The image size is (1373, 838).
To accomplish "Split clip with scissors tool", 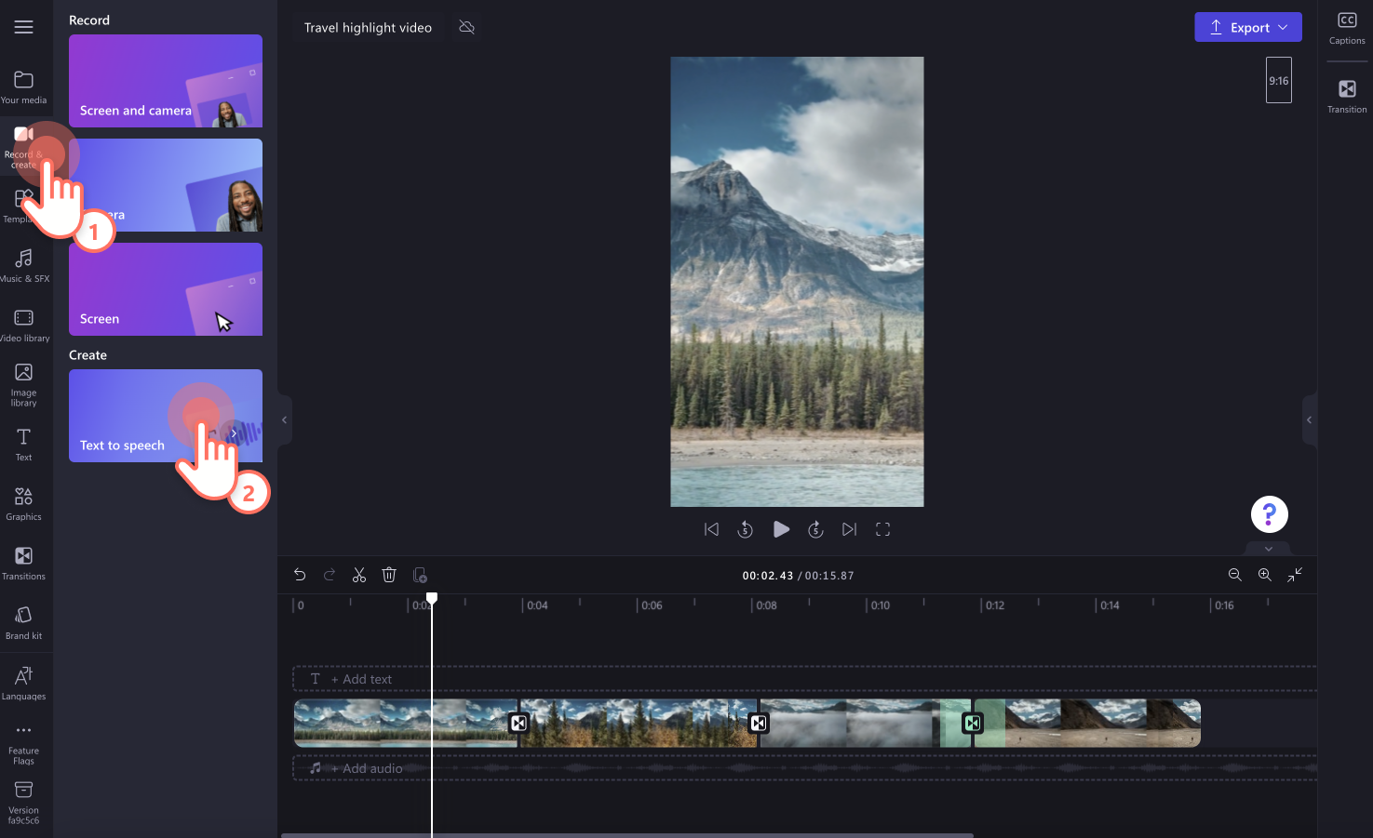I will coord(359,575).
